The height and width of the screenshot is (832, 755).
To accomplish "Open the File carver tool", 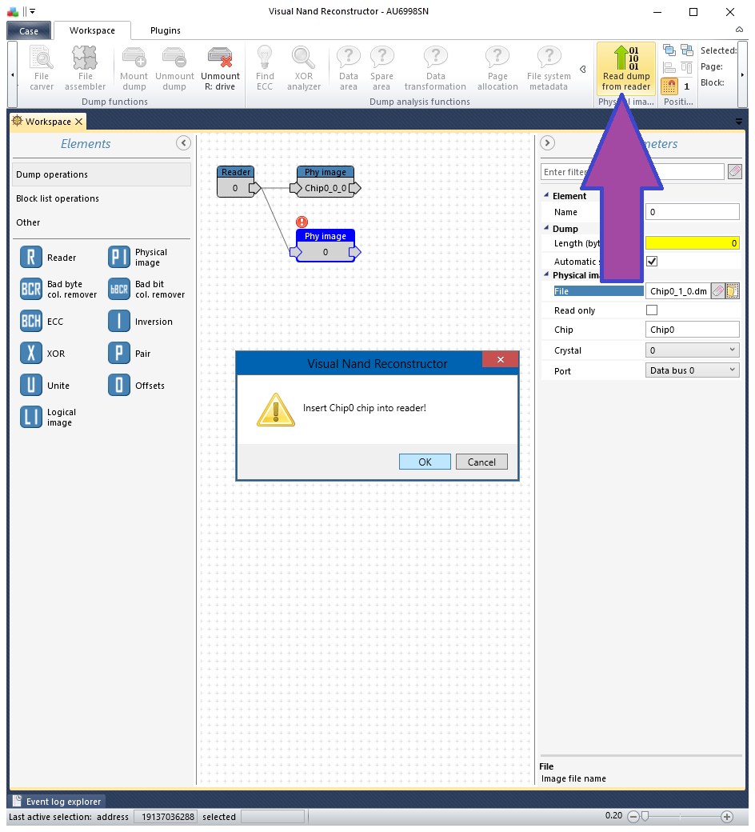I will pos(42,69).
